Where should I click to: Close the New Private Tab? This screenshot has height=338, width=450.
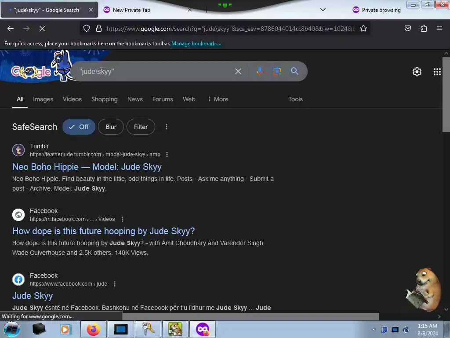190,10
